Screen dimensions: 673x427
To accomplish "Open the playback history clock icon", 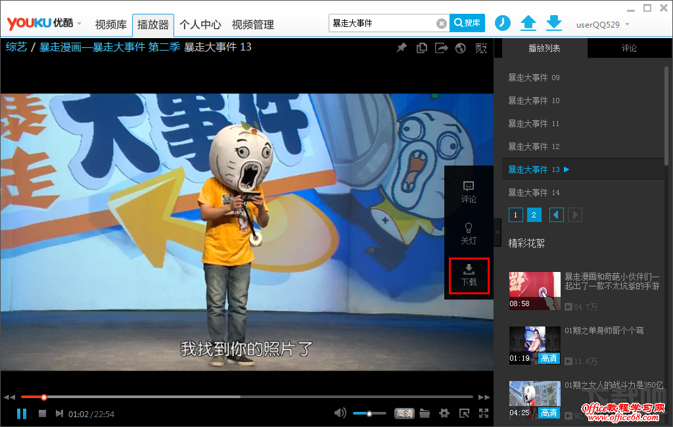I will (503, 23).
